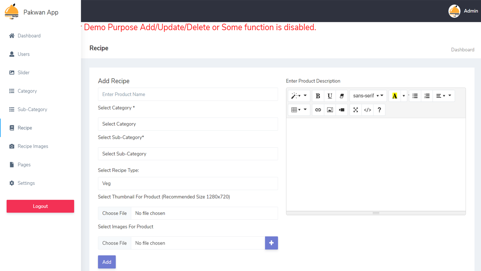Switch to code view in editor
The image size is (481, 271).
pyautogui.click(x=368, y=110)
